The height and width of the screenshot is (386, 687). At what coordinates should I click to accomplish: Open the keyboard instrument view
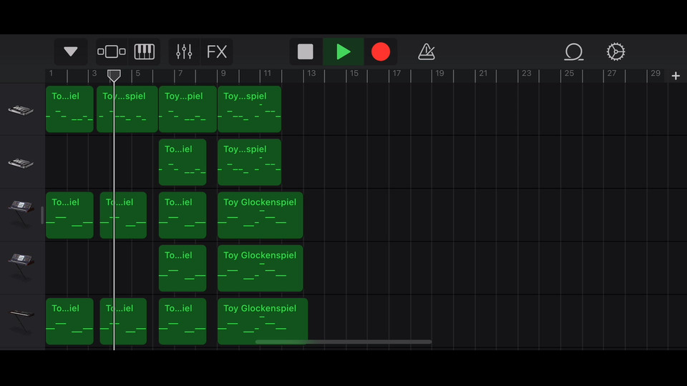[144, 51]
